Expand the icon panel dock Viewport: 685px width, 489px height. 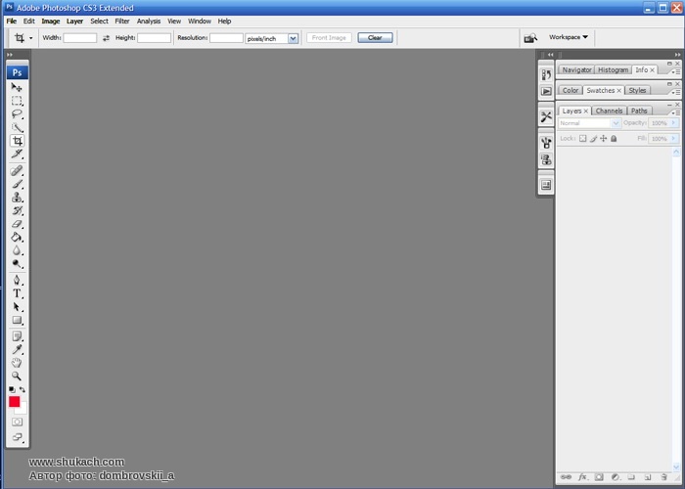[x=550, y=55]
